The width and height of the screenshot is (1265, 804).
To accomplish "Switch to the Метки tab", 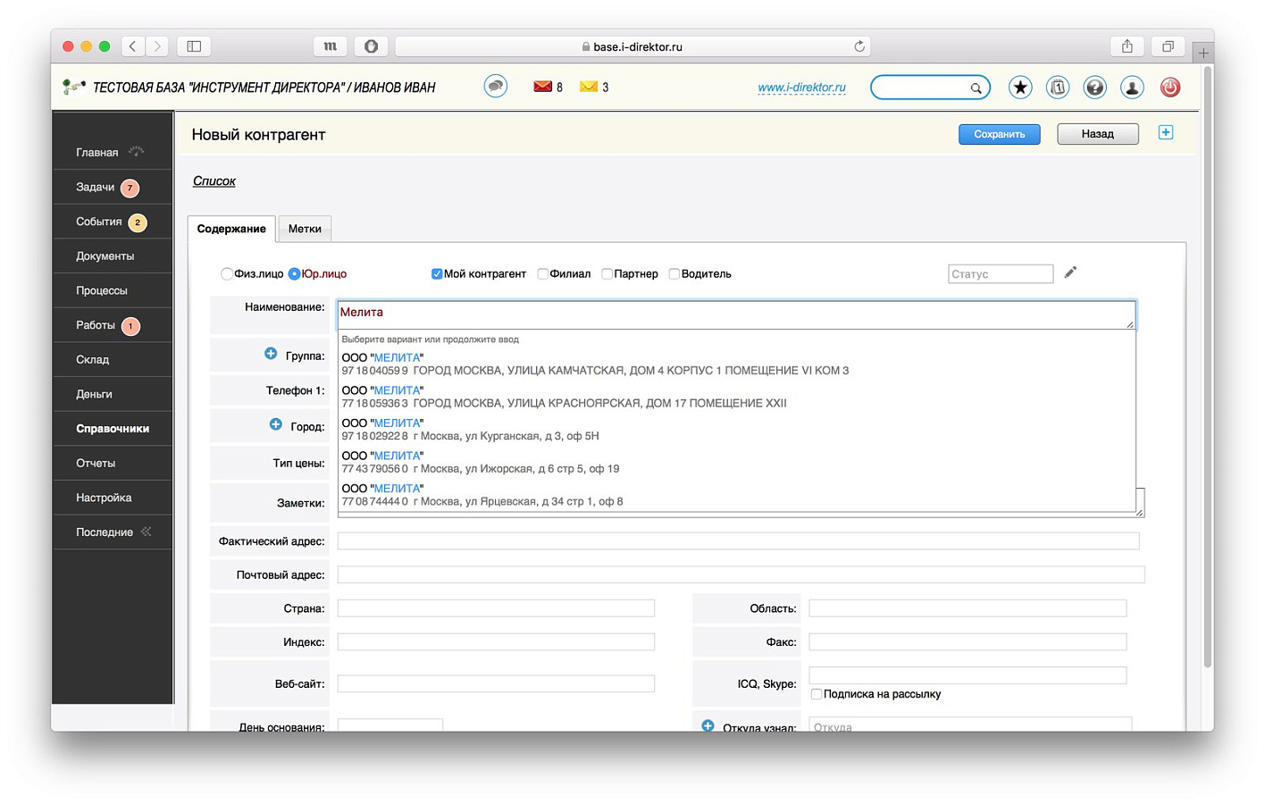I will click(305, 229).
